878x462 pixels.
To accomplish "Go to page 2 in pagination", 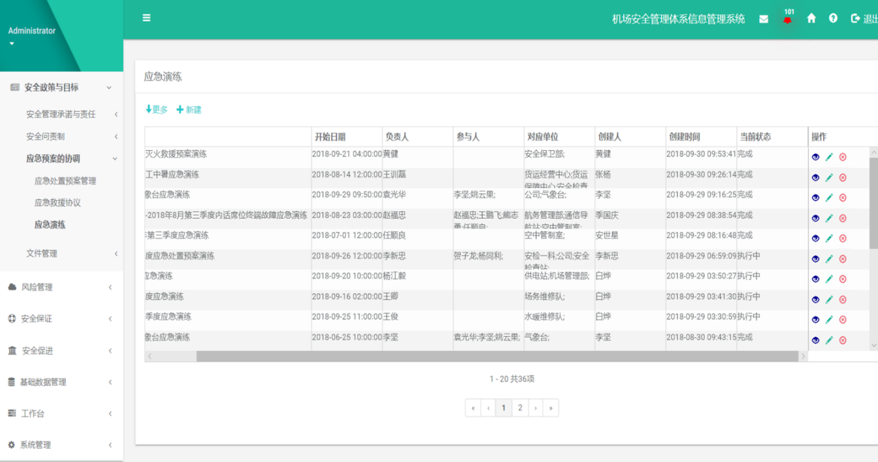I will (520, 408).
